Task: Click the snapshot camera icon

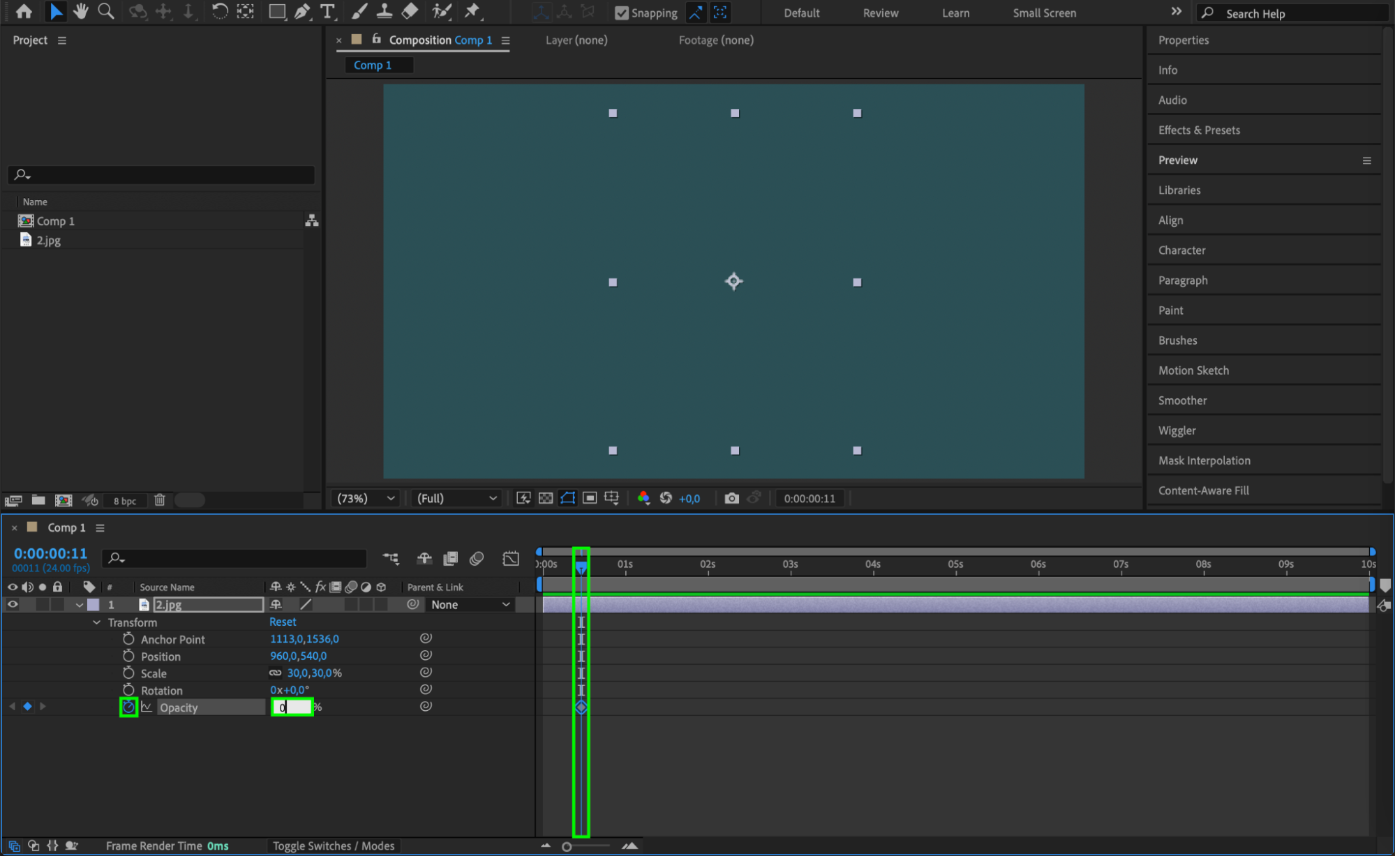Action: 731,498
